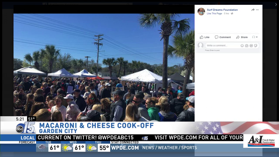This screenshot has height=157, width=279.
Task: Open the commenting identity dropdown beside Share
Action: 255,37
